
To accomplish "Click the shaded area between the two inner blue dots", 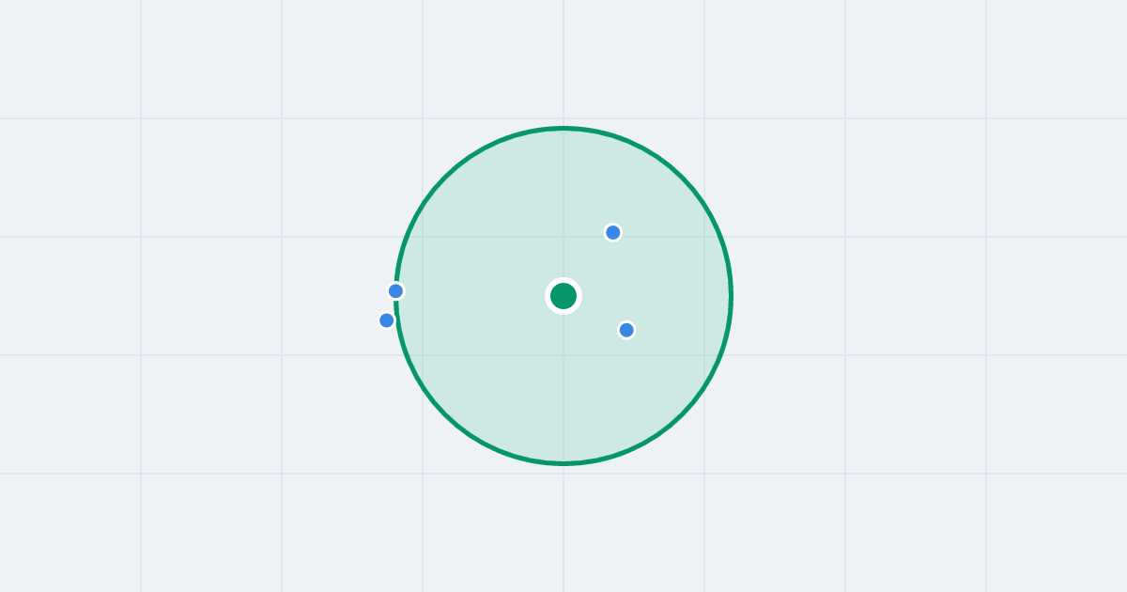I will pos(620,281).
